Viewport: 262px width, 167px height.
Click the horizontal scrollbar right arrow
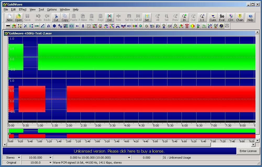pyautogui.click(x=253, y=144)
